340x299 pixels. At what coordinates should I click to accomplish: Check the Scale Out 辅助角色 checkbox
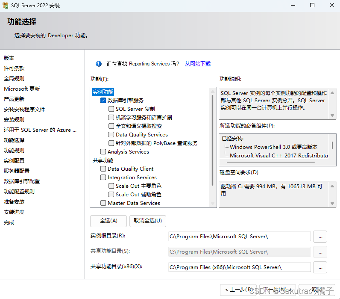[111, 194]
